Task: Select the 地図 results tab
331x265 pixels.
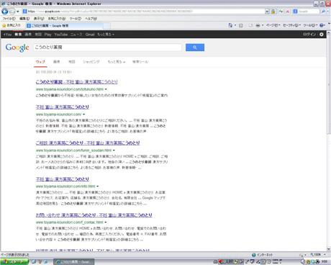Action: pyautogui.click(x=72, y=62)
